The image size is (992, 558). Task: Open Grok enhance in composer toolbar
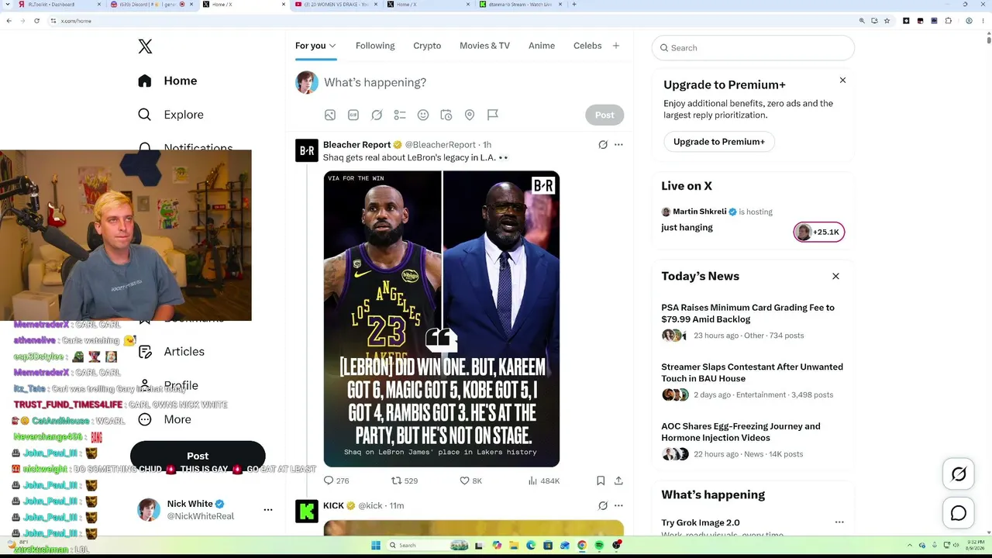click(x=377, y=115)
